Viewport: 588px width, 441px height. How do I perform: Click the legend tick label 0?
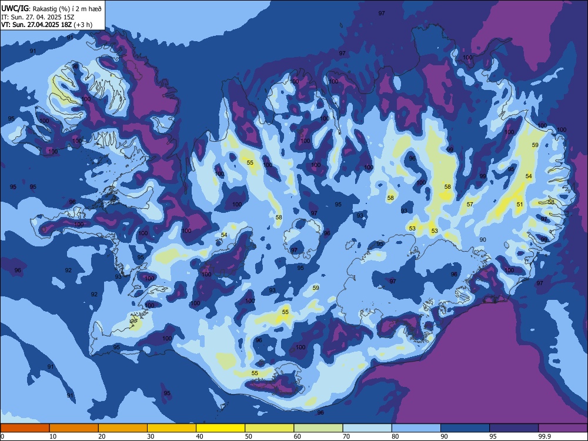coord(2,436)
